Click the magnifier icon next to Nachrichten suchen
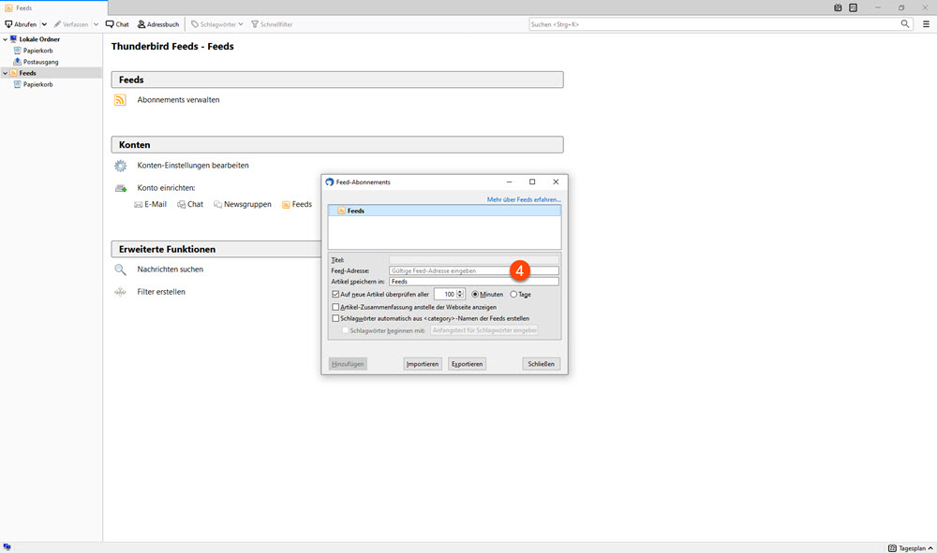Screen dimensions: 937x553 [x=120, y=269]
